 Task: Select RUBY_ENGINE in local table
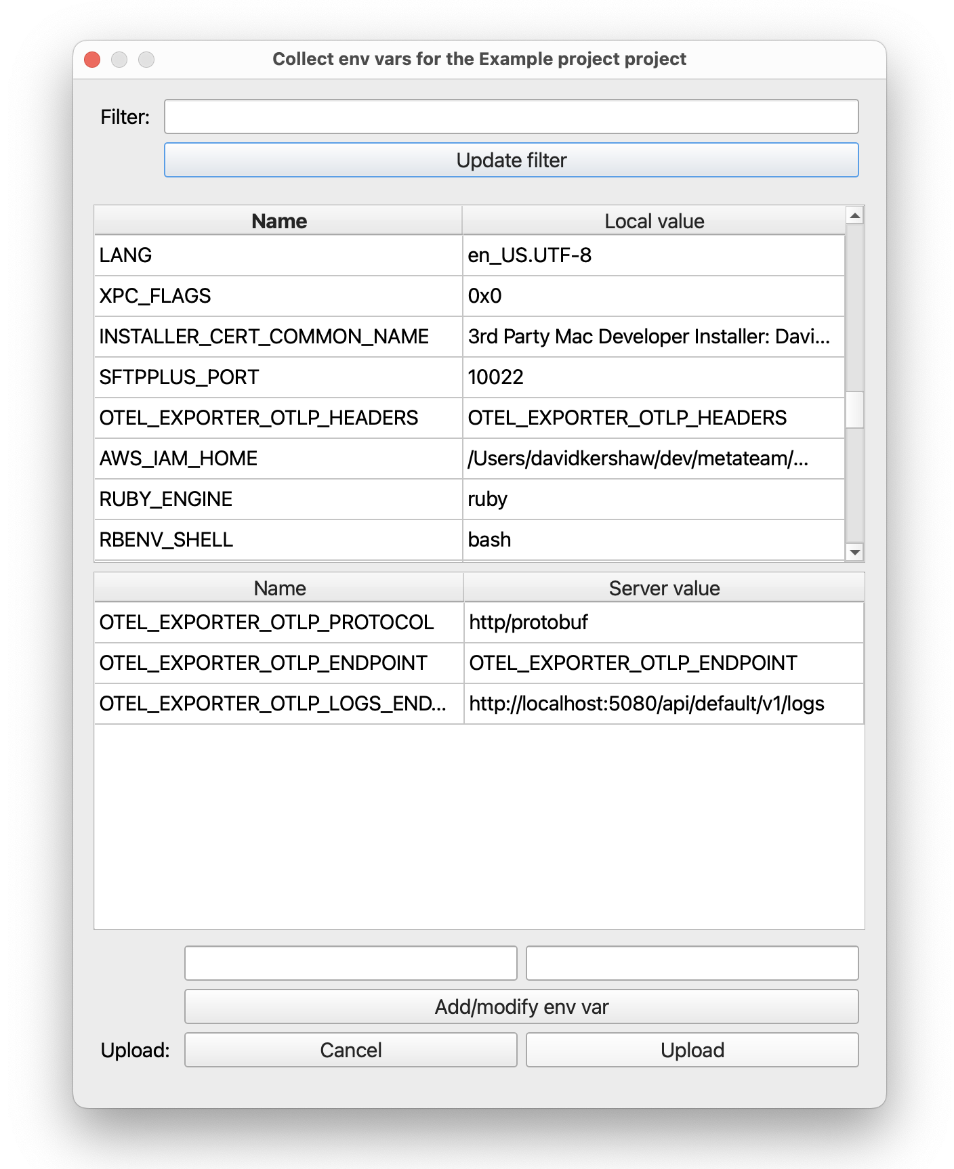[278, 499]
